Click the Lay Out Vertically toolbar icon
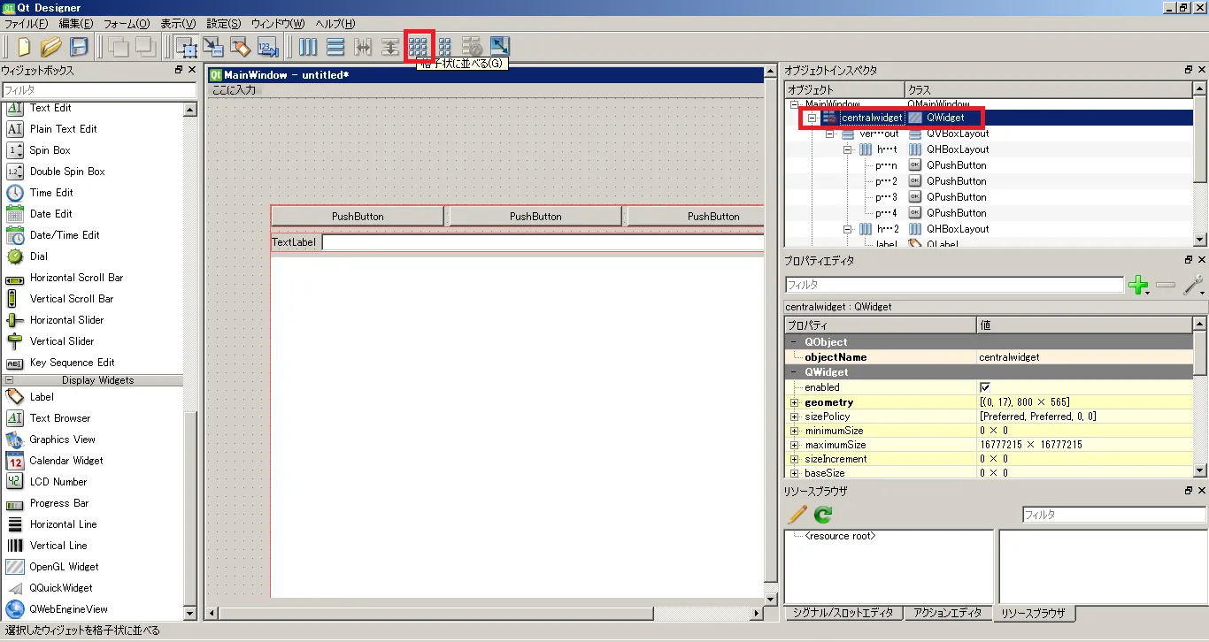 (335, 47)
